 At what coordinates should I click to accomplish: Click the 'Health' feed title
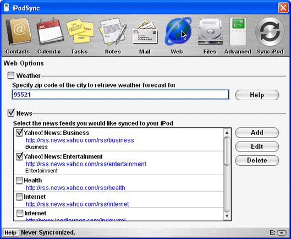[33, 180]
